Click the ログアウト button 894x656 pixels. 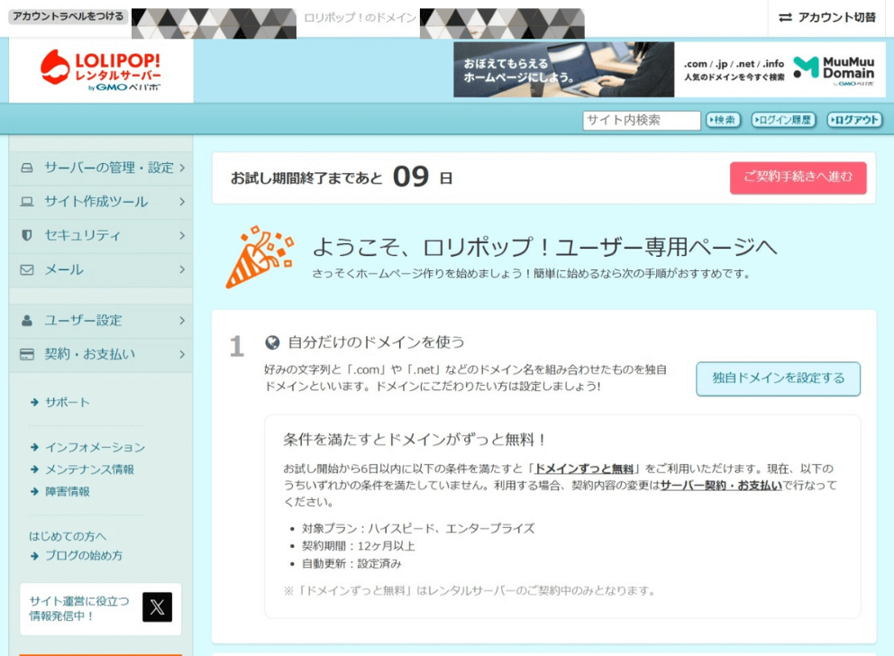(853, 120)
